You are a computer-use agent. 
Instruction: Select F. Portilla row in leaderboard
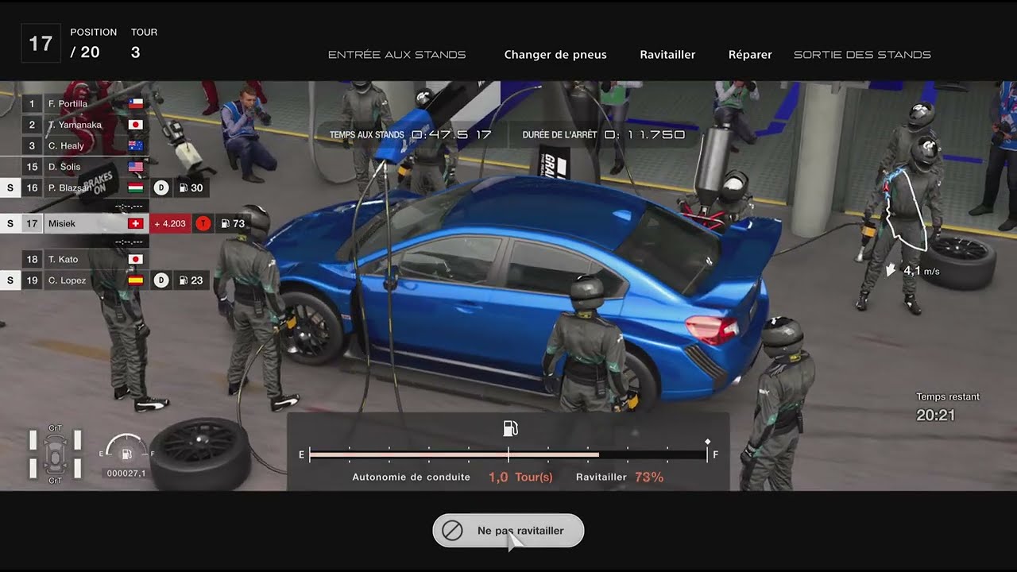[85, 104]
